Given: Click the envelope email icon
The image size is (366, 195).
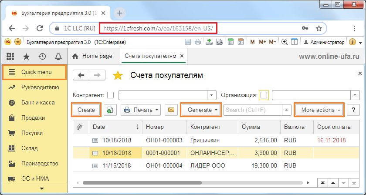Looking at the screenshot, I should (172, 110).
